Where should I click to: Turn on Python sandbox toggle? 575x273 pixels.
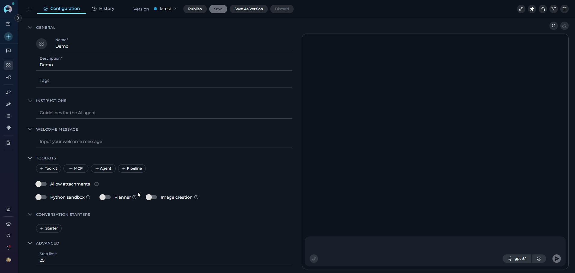[41, 197]
